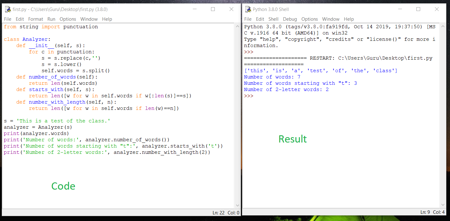This screenshot has width=450, height=221.
Task: Click the output line 'Number of words: 7'
Action: click(272, 77)
